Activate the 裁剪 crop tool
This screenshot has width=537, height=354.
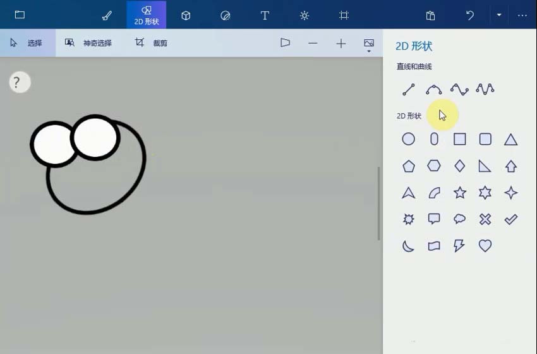click(x=151, y=43)
